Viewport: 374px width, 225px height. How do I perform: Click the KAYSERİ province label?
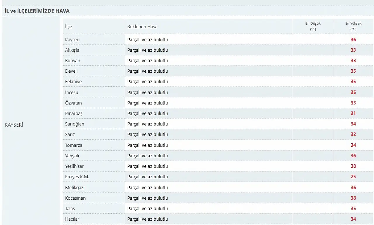coord(14,125)
